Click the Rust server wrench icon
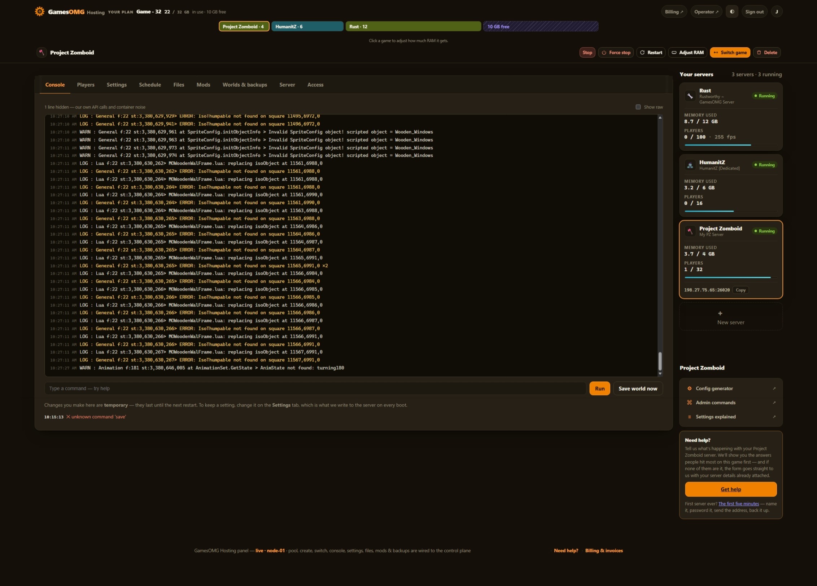 (690, 96)
